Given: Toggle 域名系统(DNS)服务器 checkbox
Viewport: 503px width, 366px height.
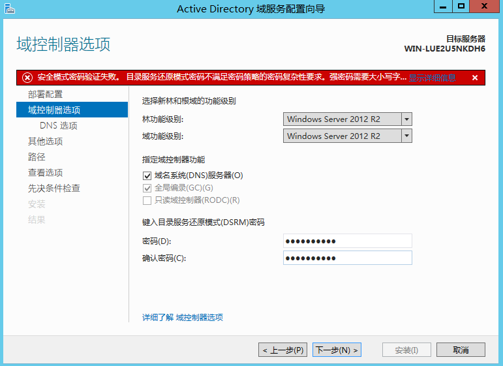Looking at the screenshot, I should coord(147,175).
